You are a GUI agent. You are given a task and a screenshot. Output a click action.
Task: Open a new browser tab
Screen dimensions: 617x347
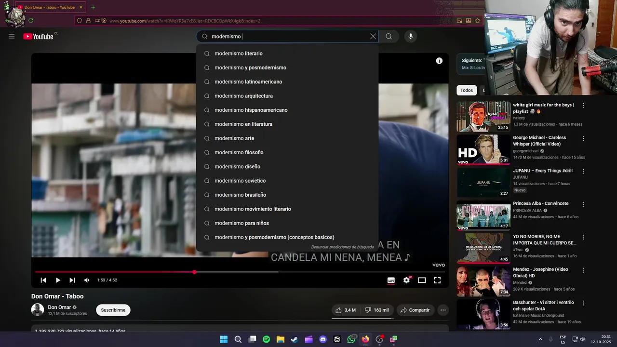pyautogui.click(x=93, y=7)
